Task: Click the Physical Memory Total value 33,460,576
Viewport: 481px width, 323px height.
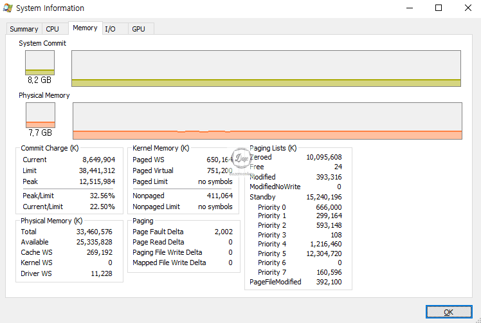Action: coord(95,232)
